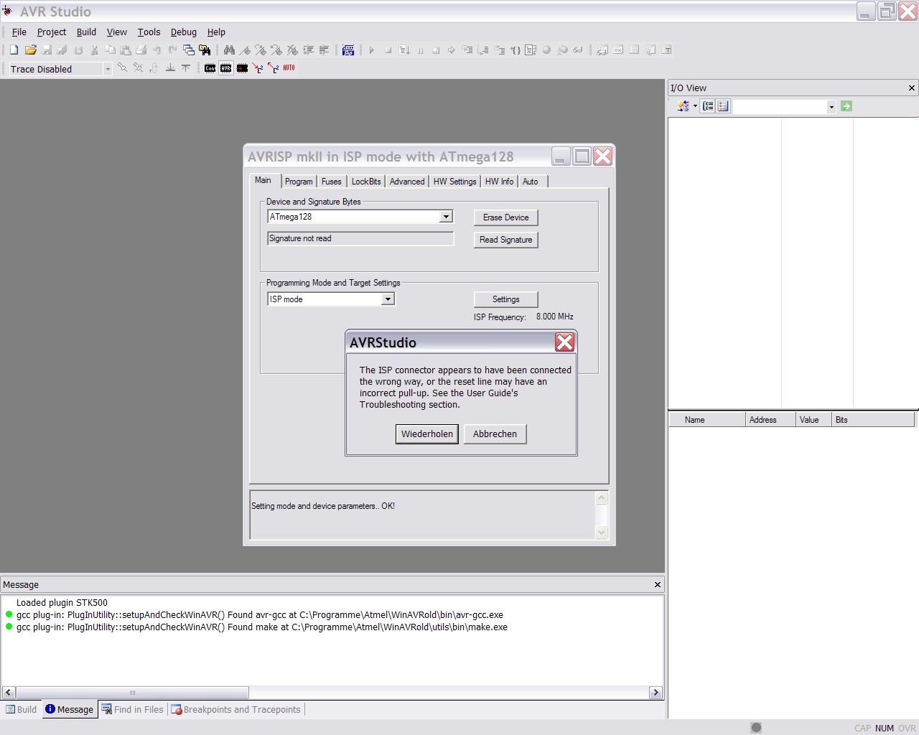Screen dimensions: 919x735
Task: Open the Tools menu
Action: click(149, 32)
